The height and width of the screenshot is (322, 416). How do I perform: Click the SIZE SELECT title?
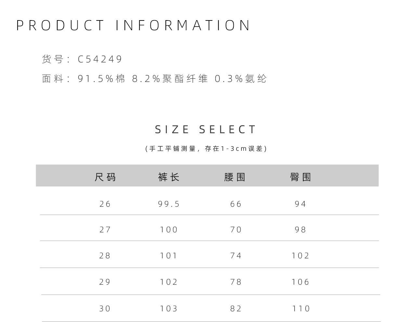[x=206, y=129]
